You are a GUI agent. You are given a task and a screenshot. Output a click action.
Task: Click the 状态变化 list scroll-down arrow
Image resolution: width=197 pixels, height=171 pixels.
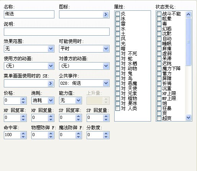tap(189, 117)
